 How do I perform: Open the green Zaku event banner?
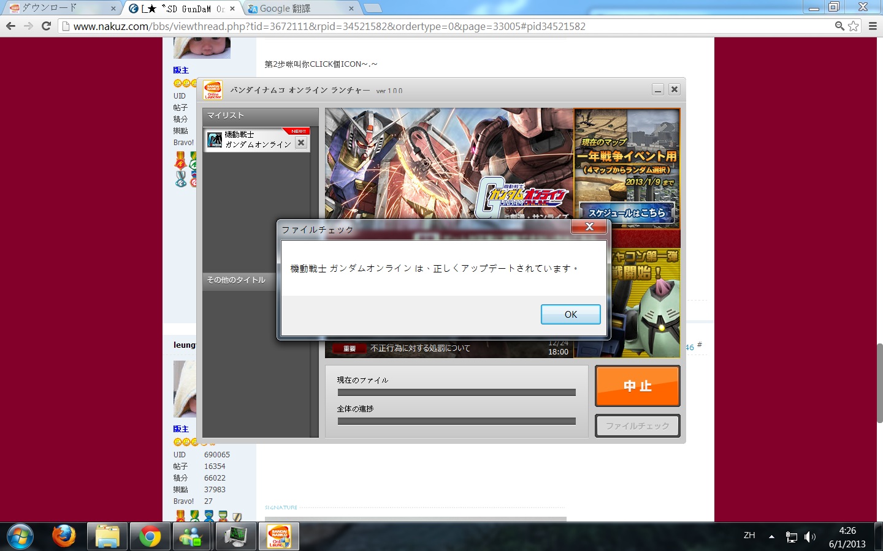point(645,303)
